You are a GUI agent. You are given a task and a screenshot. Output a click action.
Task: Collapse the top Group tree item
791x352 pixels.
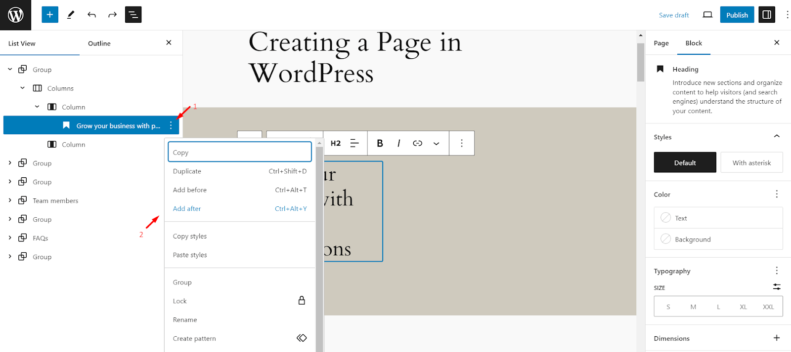pos(10,69)
